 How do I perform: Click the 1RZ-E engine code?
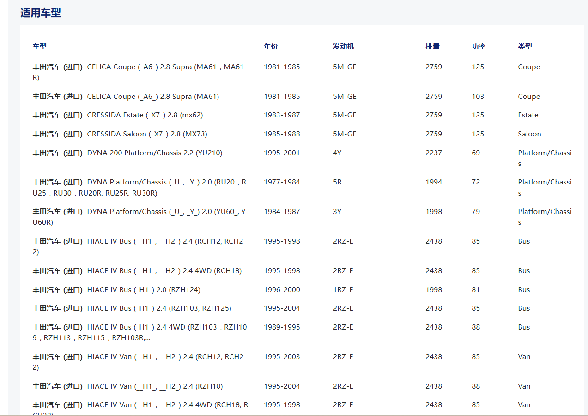(343, 290)
